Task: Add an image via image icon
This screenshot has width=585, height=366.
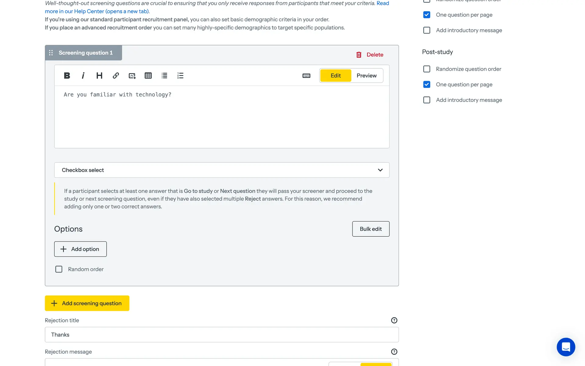Action: coord(132,76)
